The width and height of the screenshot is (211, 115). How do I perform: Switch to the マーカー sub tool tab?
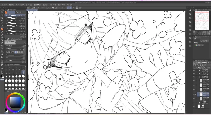20,12
